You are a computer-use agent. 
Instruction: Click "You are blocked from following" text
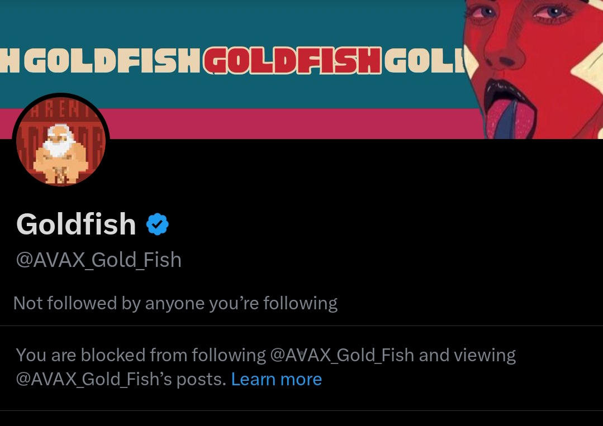(x=141, y=355)
